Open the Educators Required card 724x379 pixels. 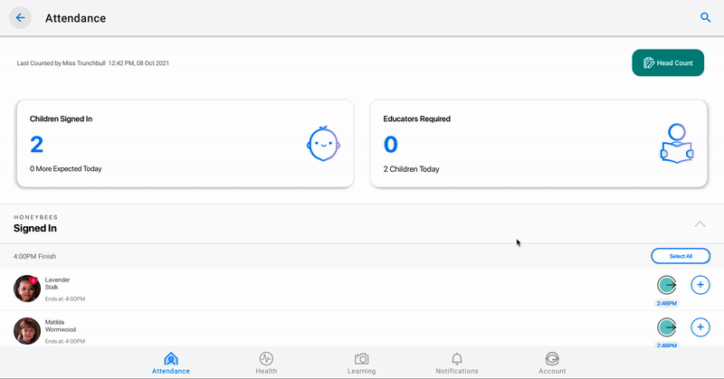tap(538, 144)
